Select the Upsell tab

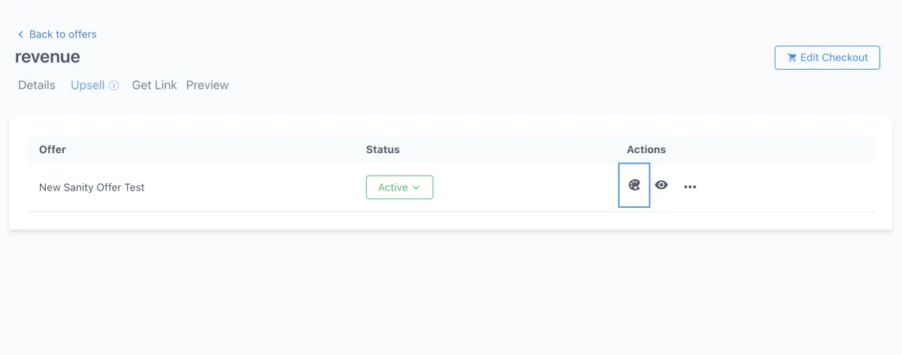tap(87, 85)
